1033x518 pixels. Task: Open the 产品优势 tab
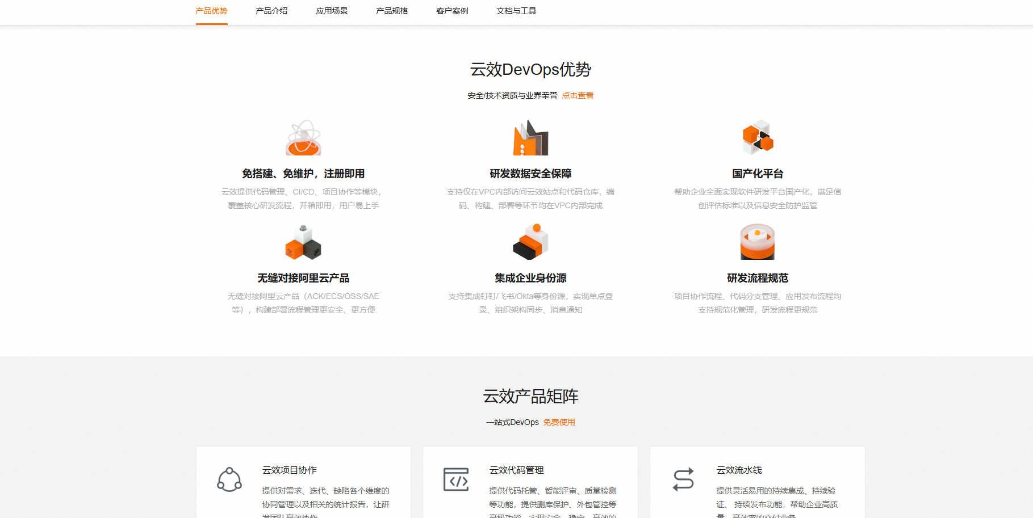coord(211,11)
